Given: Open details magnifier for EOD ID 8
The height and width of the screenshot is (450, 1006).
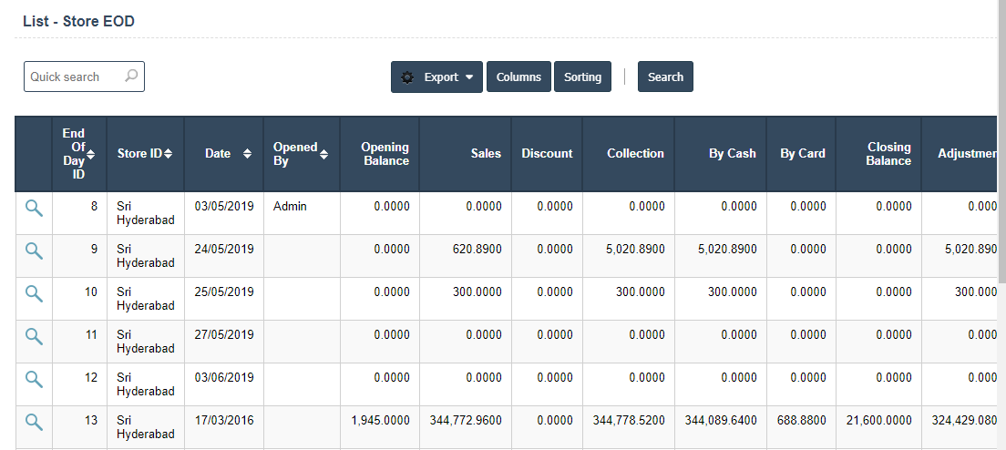Looking at the screenshot, I should pyautogui.click(x=34, y=208).
